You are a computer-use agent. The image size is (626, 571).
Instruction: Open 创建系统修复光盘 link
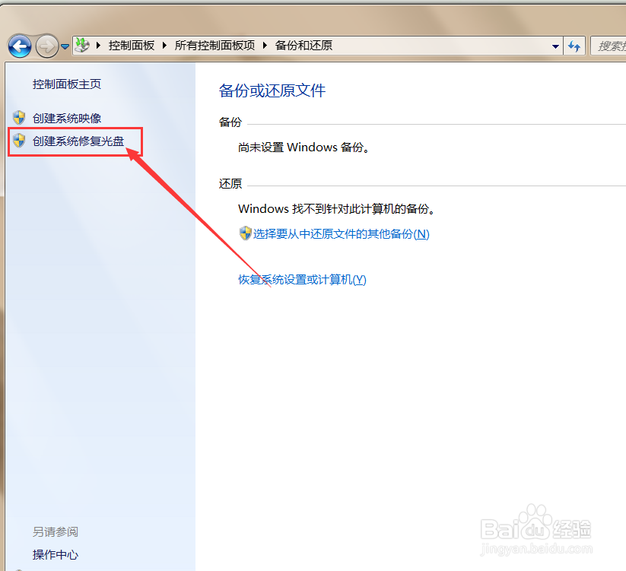click(78, 141)
